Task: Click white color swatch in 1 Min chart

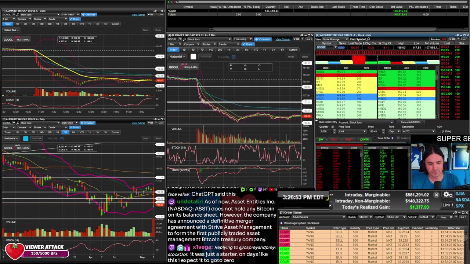Action: coord(194,57)
